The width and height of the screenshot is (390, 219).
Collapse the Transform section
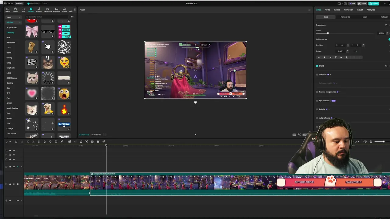(x=326, y=25)
